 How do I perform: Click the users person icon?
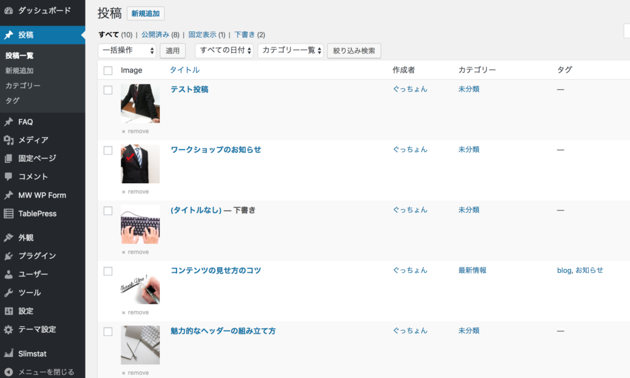click(9, 274)
